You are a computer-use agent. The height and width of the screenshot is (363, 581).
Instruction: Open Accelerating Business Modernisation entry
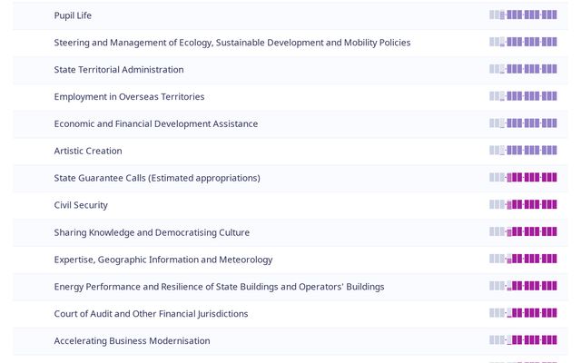coord(132,341)
